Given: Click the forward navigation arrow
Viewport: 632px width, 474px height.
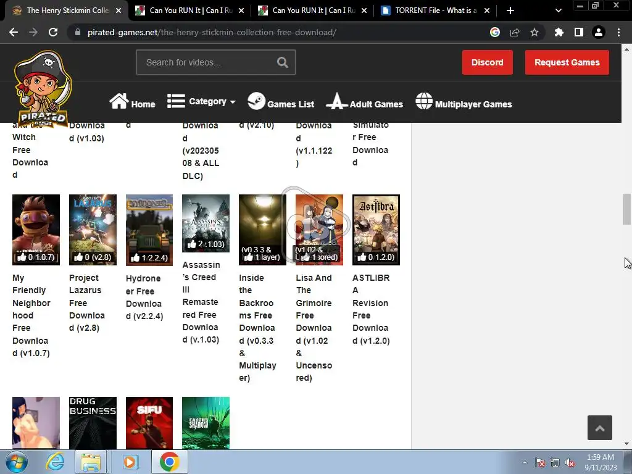Looking at the screenshot, I should tap(33, 32).
